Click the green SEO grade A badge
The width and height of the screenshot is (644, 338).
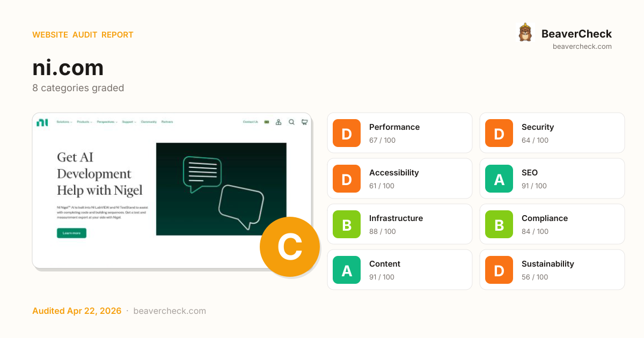[499, 179]
